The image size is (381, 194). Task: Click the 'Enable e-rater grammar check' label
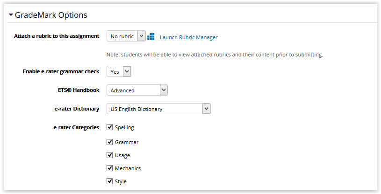[x=61, y=71]
